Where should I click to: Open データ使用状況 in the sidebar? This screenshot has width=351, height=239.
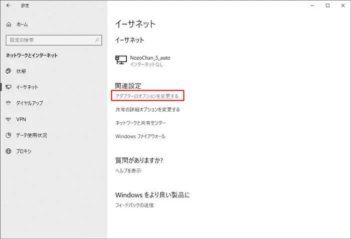point(31,135)
